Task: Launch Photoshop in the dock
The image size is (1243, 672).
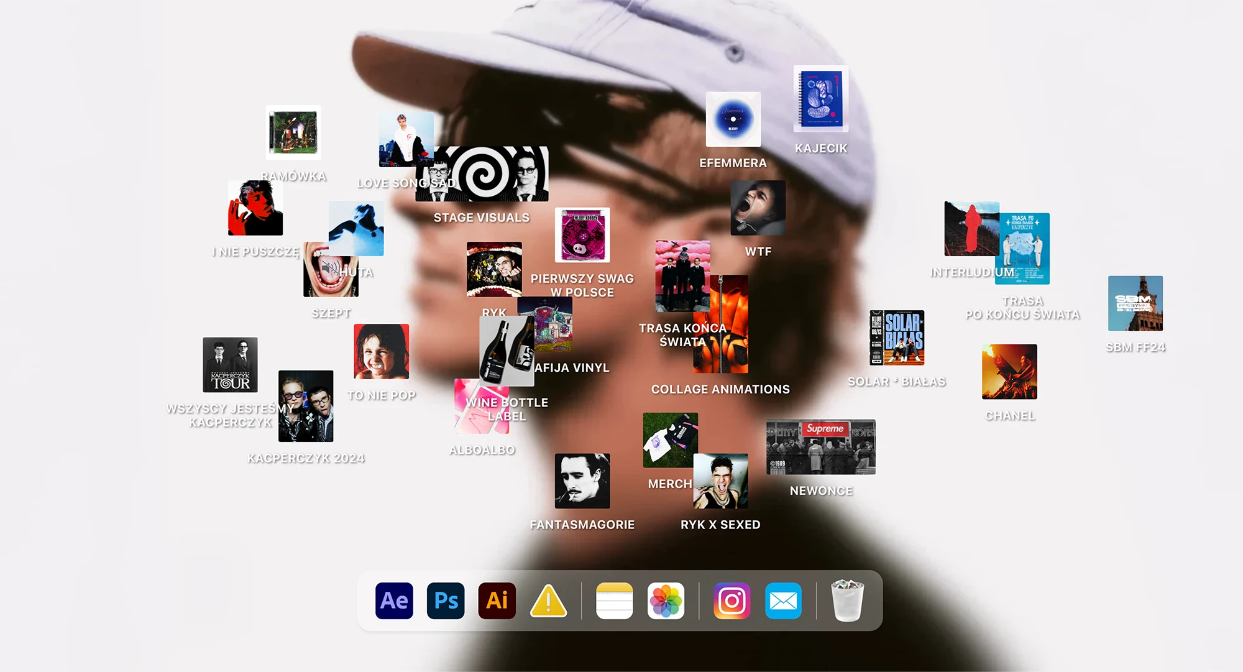Action: click(446, 601)
